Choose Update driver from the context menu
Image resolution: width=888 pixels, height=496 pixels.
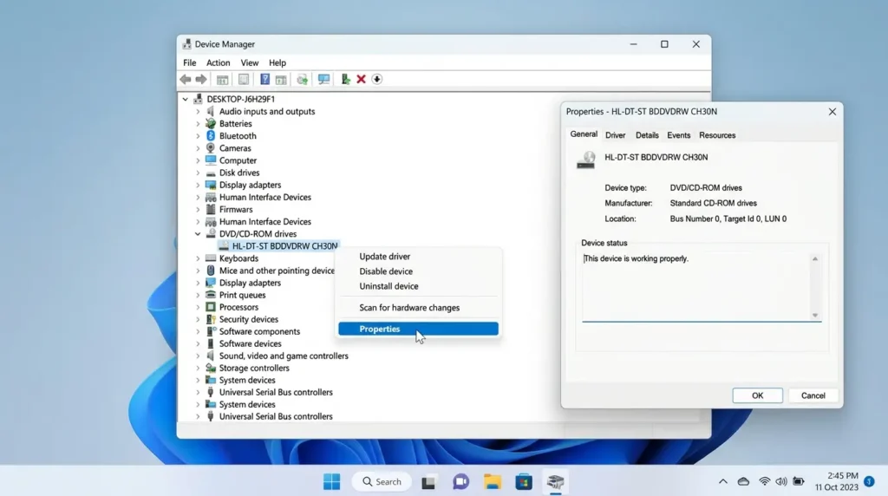[418, 257]
